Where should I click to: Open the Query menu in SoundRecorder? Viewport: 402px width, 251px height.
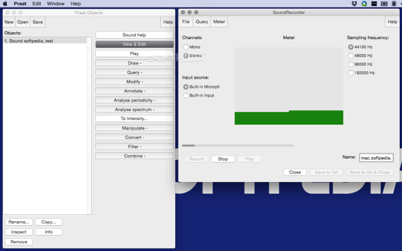[x=202, y=22]
